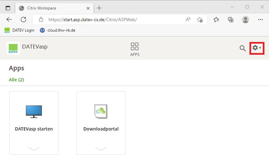This screenshot has width=269, height=167.
Task: Open browser Collections
Action: click(x=231, y=20)
